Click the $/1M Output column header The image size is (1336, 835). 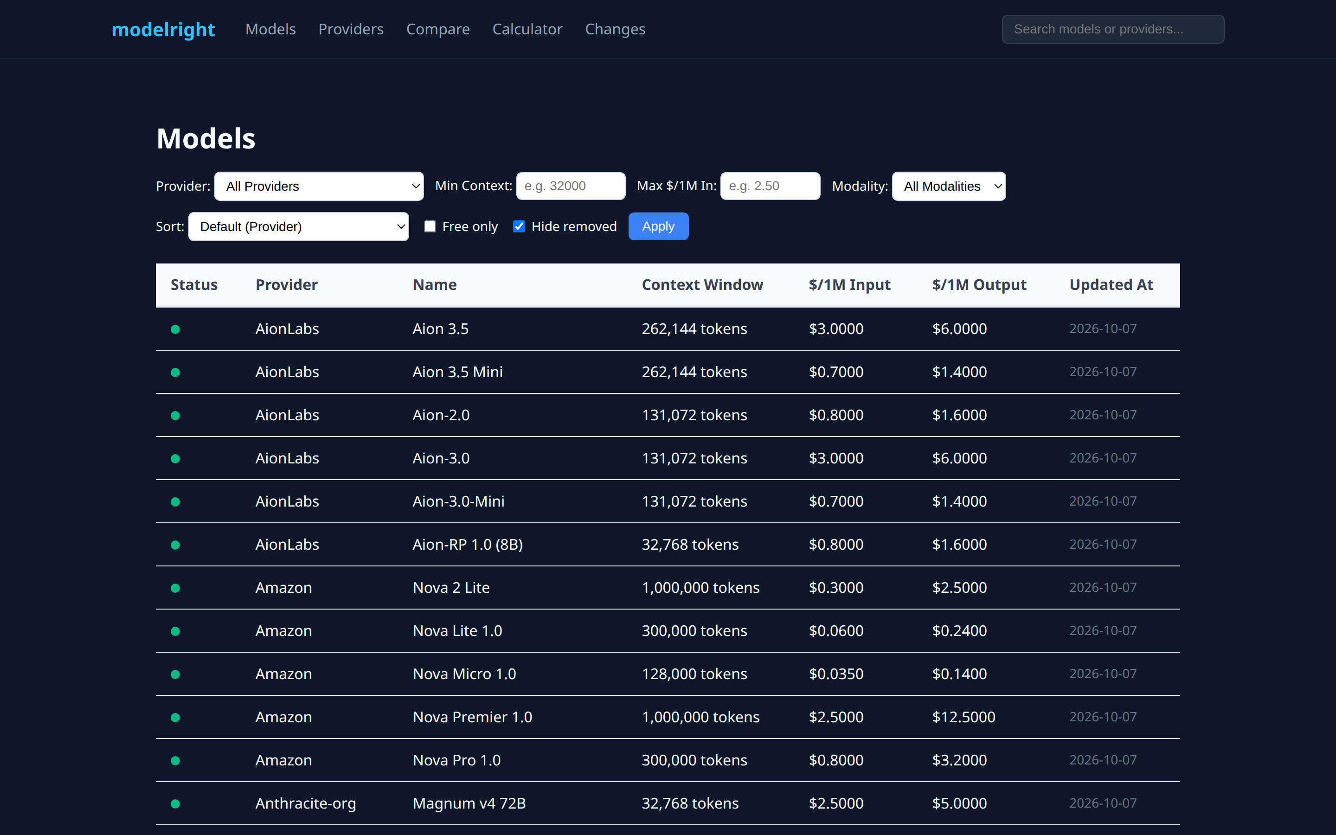pyautogui.click(x=979, y=285)
